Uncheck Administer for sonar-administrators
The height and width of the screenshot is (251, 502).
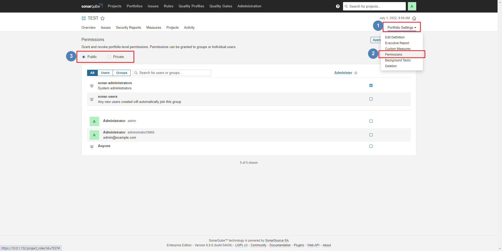[x=371, y=85]
